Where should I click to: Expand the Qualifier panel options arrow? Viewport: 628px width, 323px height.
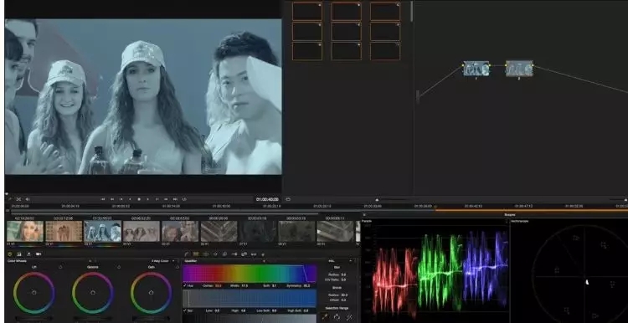coord(264,260)
